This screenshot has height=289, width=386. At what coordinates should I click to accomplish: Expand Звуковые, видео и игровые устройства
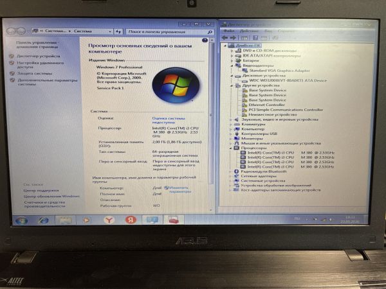click(231, 119)
